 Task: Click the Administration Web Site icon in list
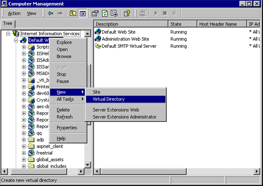click(x=98, y=39)
